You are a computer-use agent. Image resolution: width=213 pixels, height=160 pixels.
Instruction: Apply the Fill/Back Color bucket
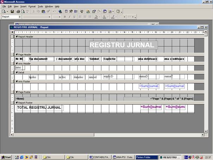coord(96,17)
